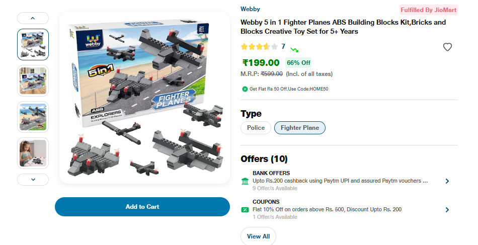This screenshot has width=478, height=245.
Task: Select the second product thumbnail image
Action: [33, 80]
